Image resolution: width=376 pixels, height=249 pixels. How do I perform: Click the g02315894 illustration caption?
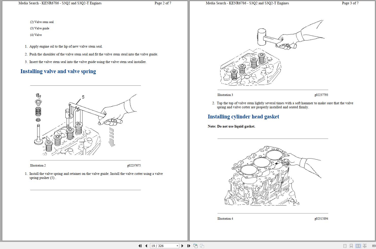coord(321,219)
